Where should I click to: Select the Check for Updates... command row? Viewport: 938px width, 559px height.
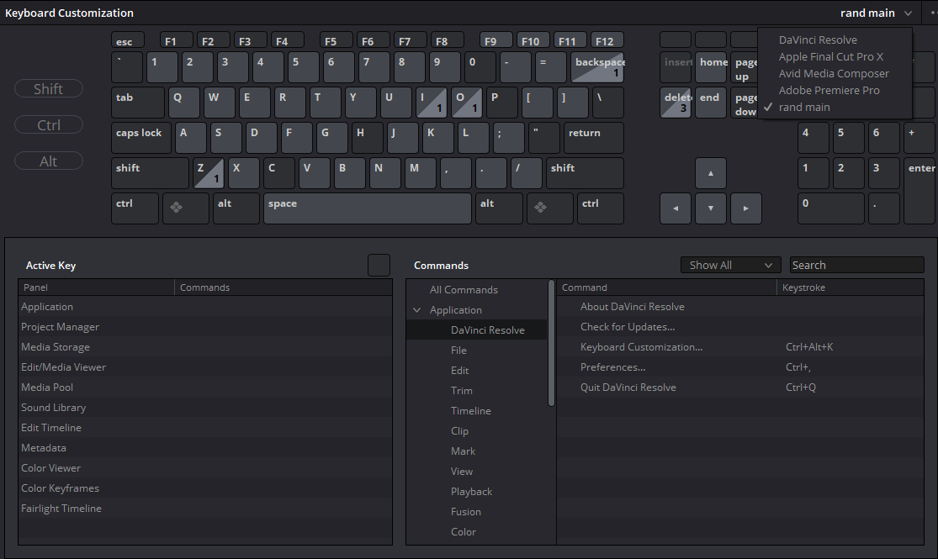coord(740,327)
